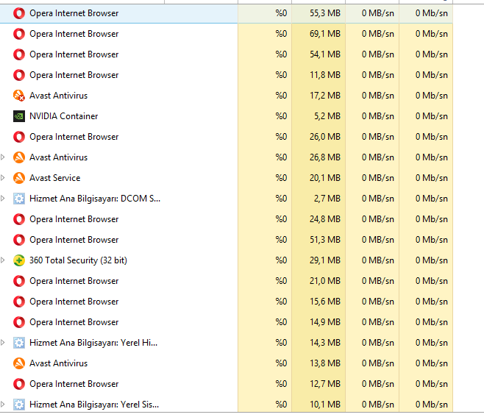Click Opera icon in the 69,1 MB row
484x420 pixels.
click(19, 34)
